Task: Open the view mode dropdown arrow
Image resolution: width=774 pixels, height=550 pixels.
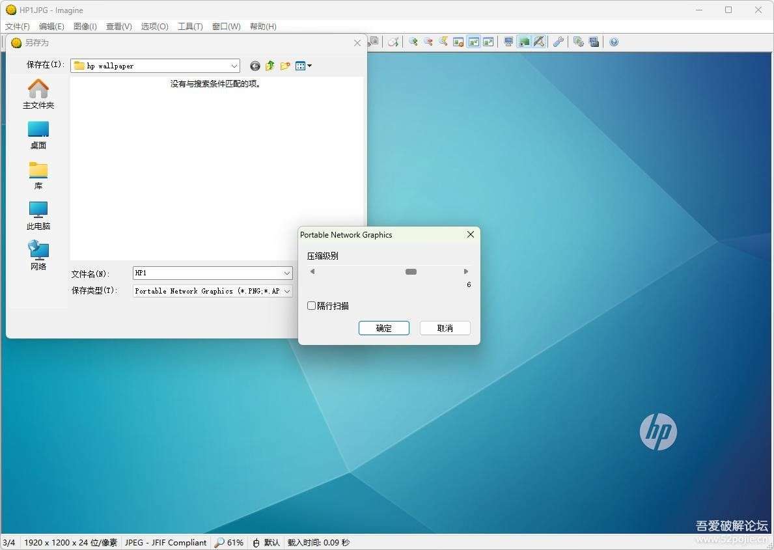Action: click(x=309, y=66)
